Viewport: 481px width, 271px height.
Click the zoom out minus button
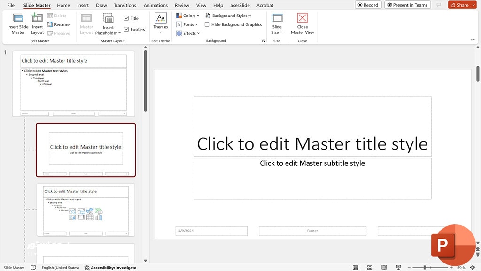point(408,268)
